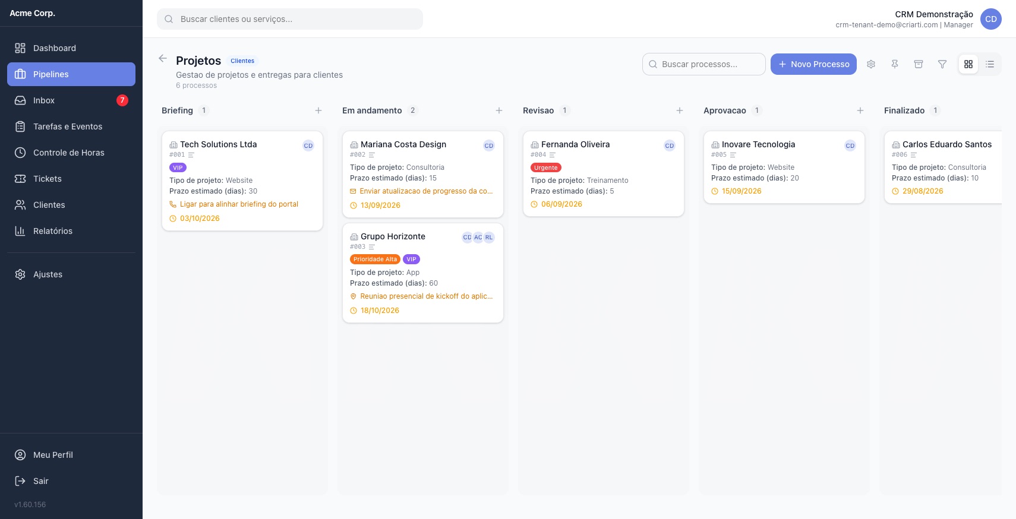The width and height of the screenshot is (1016, 519).
Task: Click due date 03/10/2026
Action: point(200,219)
